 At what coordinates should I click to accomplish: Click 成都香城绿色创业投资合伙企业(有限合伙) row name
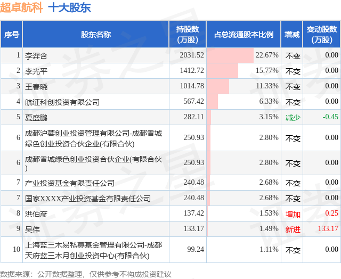pos(93,163)
